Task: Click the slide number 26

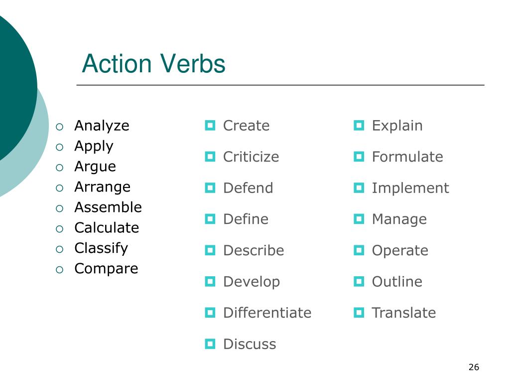Action: coord(474,367)
